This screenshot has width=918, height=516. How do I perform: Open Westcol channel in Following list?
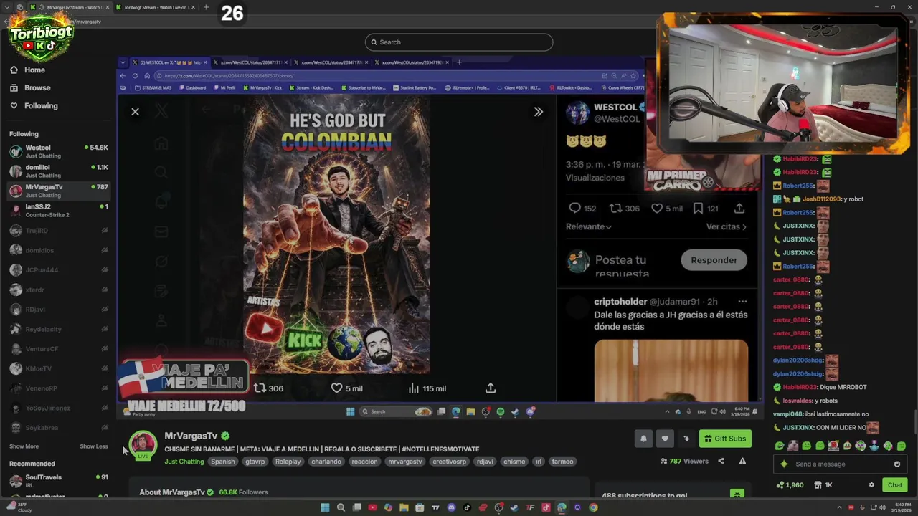59,151
